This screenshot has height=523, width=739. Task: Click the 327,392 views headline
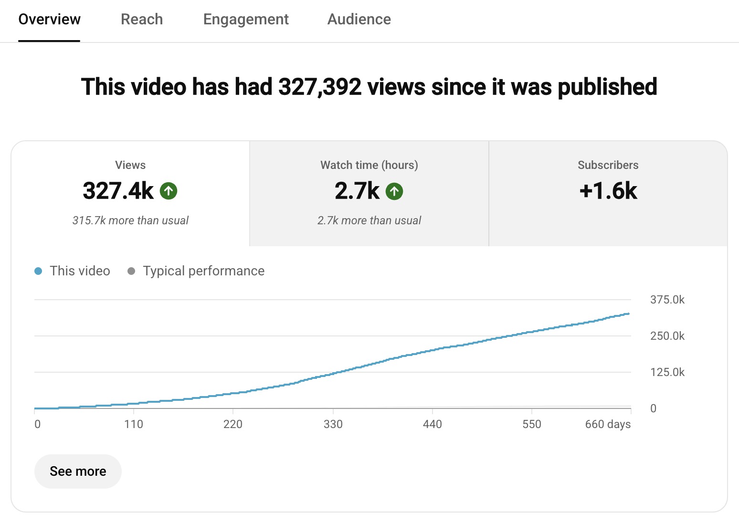(x=369, y=87)
